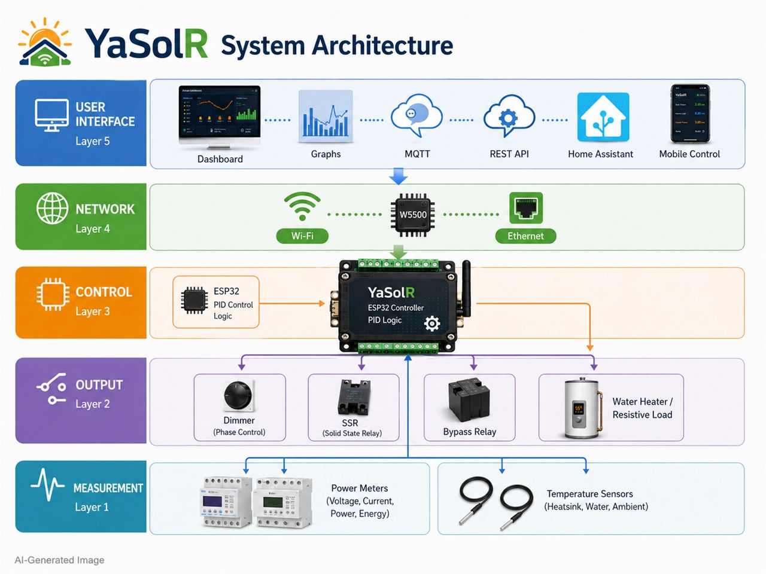766x574 pixels.
Task: Click the "(Heatsink, Water, Ambient)" text
Action: click(x=596, y=507)
